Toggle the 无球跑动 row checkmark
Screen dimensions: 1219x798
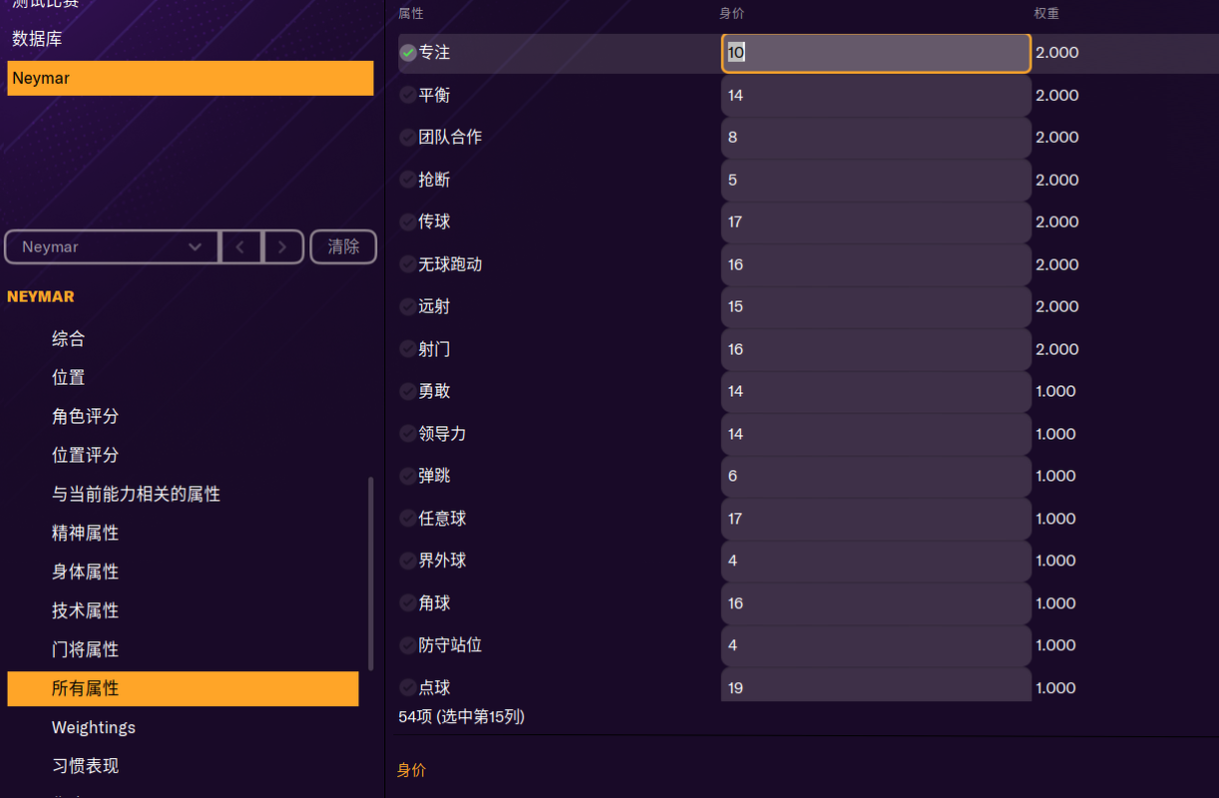(x=408, y=264)
